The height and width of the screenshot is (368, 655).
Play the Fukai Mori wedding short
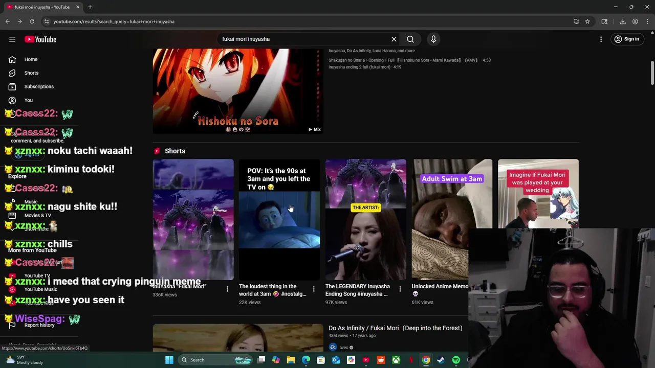(538, 193)
